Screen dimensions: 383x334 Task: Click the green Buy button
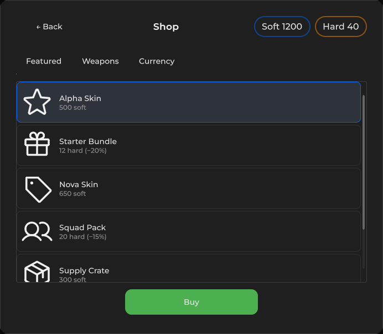point(191,302)
